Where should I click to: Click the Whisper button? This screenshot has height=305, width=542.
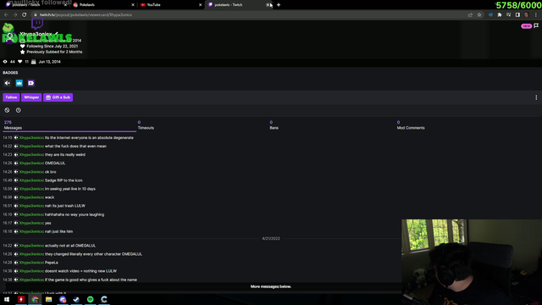click(x=31, y=97)
